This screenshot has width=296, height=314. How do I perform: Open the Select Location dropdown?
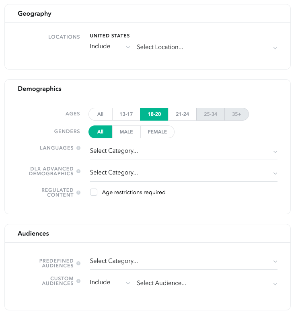(x=207, y=47)
